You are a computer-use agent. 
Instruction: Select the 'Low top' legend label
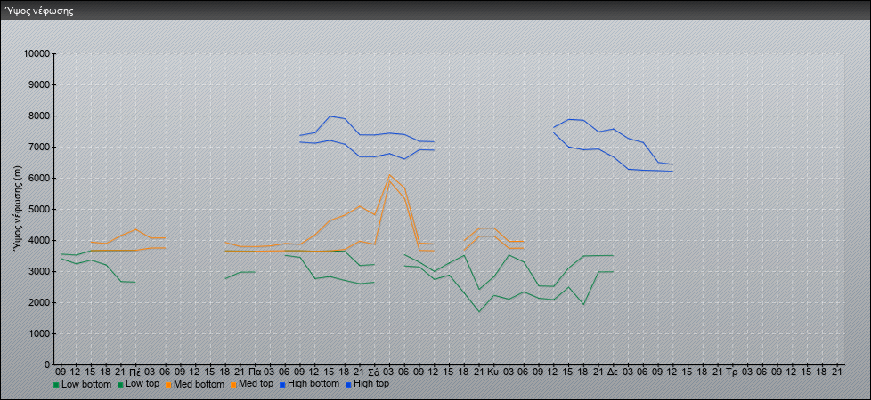tap(142, 384)
